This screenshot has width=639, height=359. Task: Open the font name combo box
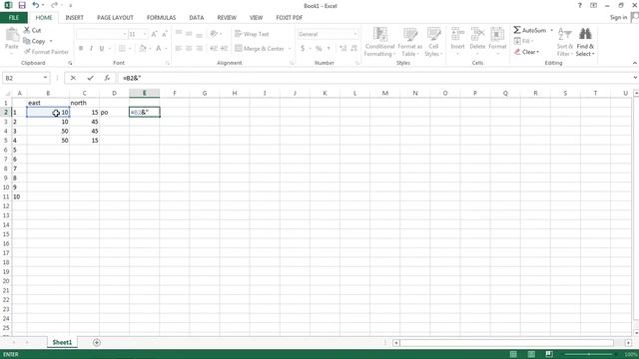(102, 34)
